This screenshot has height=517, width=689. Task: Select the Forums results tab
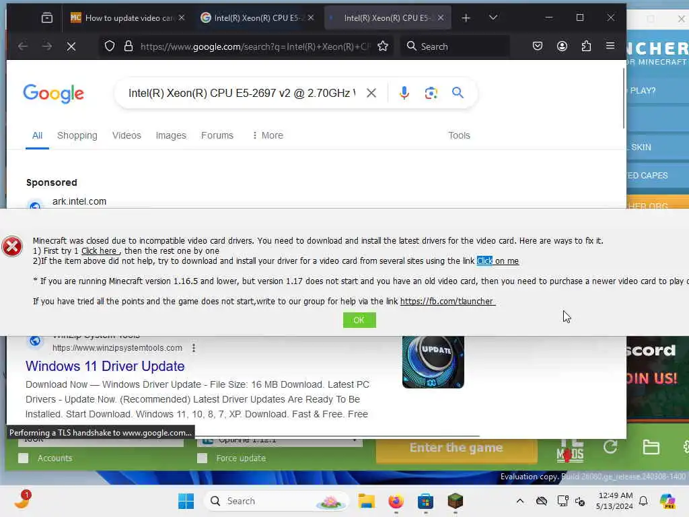click(x=217, y=135)
